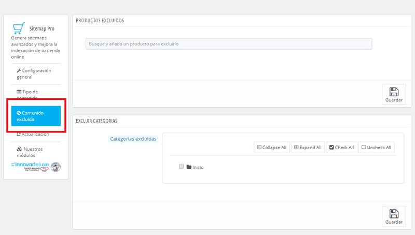Image resolution: width=415 pixels, height=235 pixels.
Task: Click the floppy disk icon in Excluir Categorias
Action: (x=394, y=214)
